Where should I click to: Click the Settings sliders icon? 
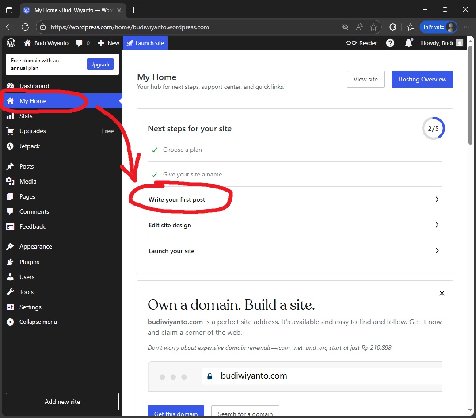[10, 307]
